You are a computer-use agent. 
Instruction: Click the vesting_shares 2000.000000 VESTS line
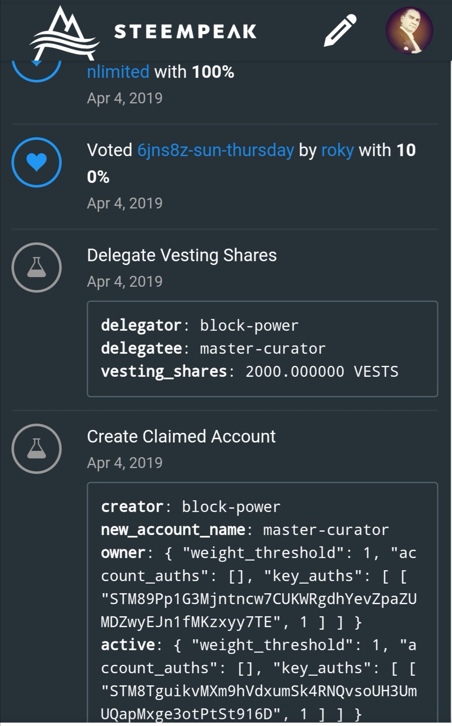point(249,371)
